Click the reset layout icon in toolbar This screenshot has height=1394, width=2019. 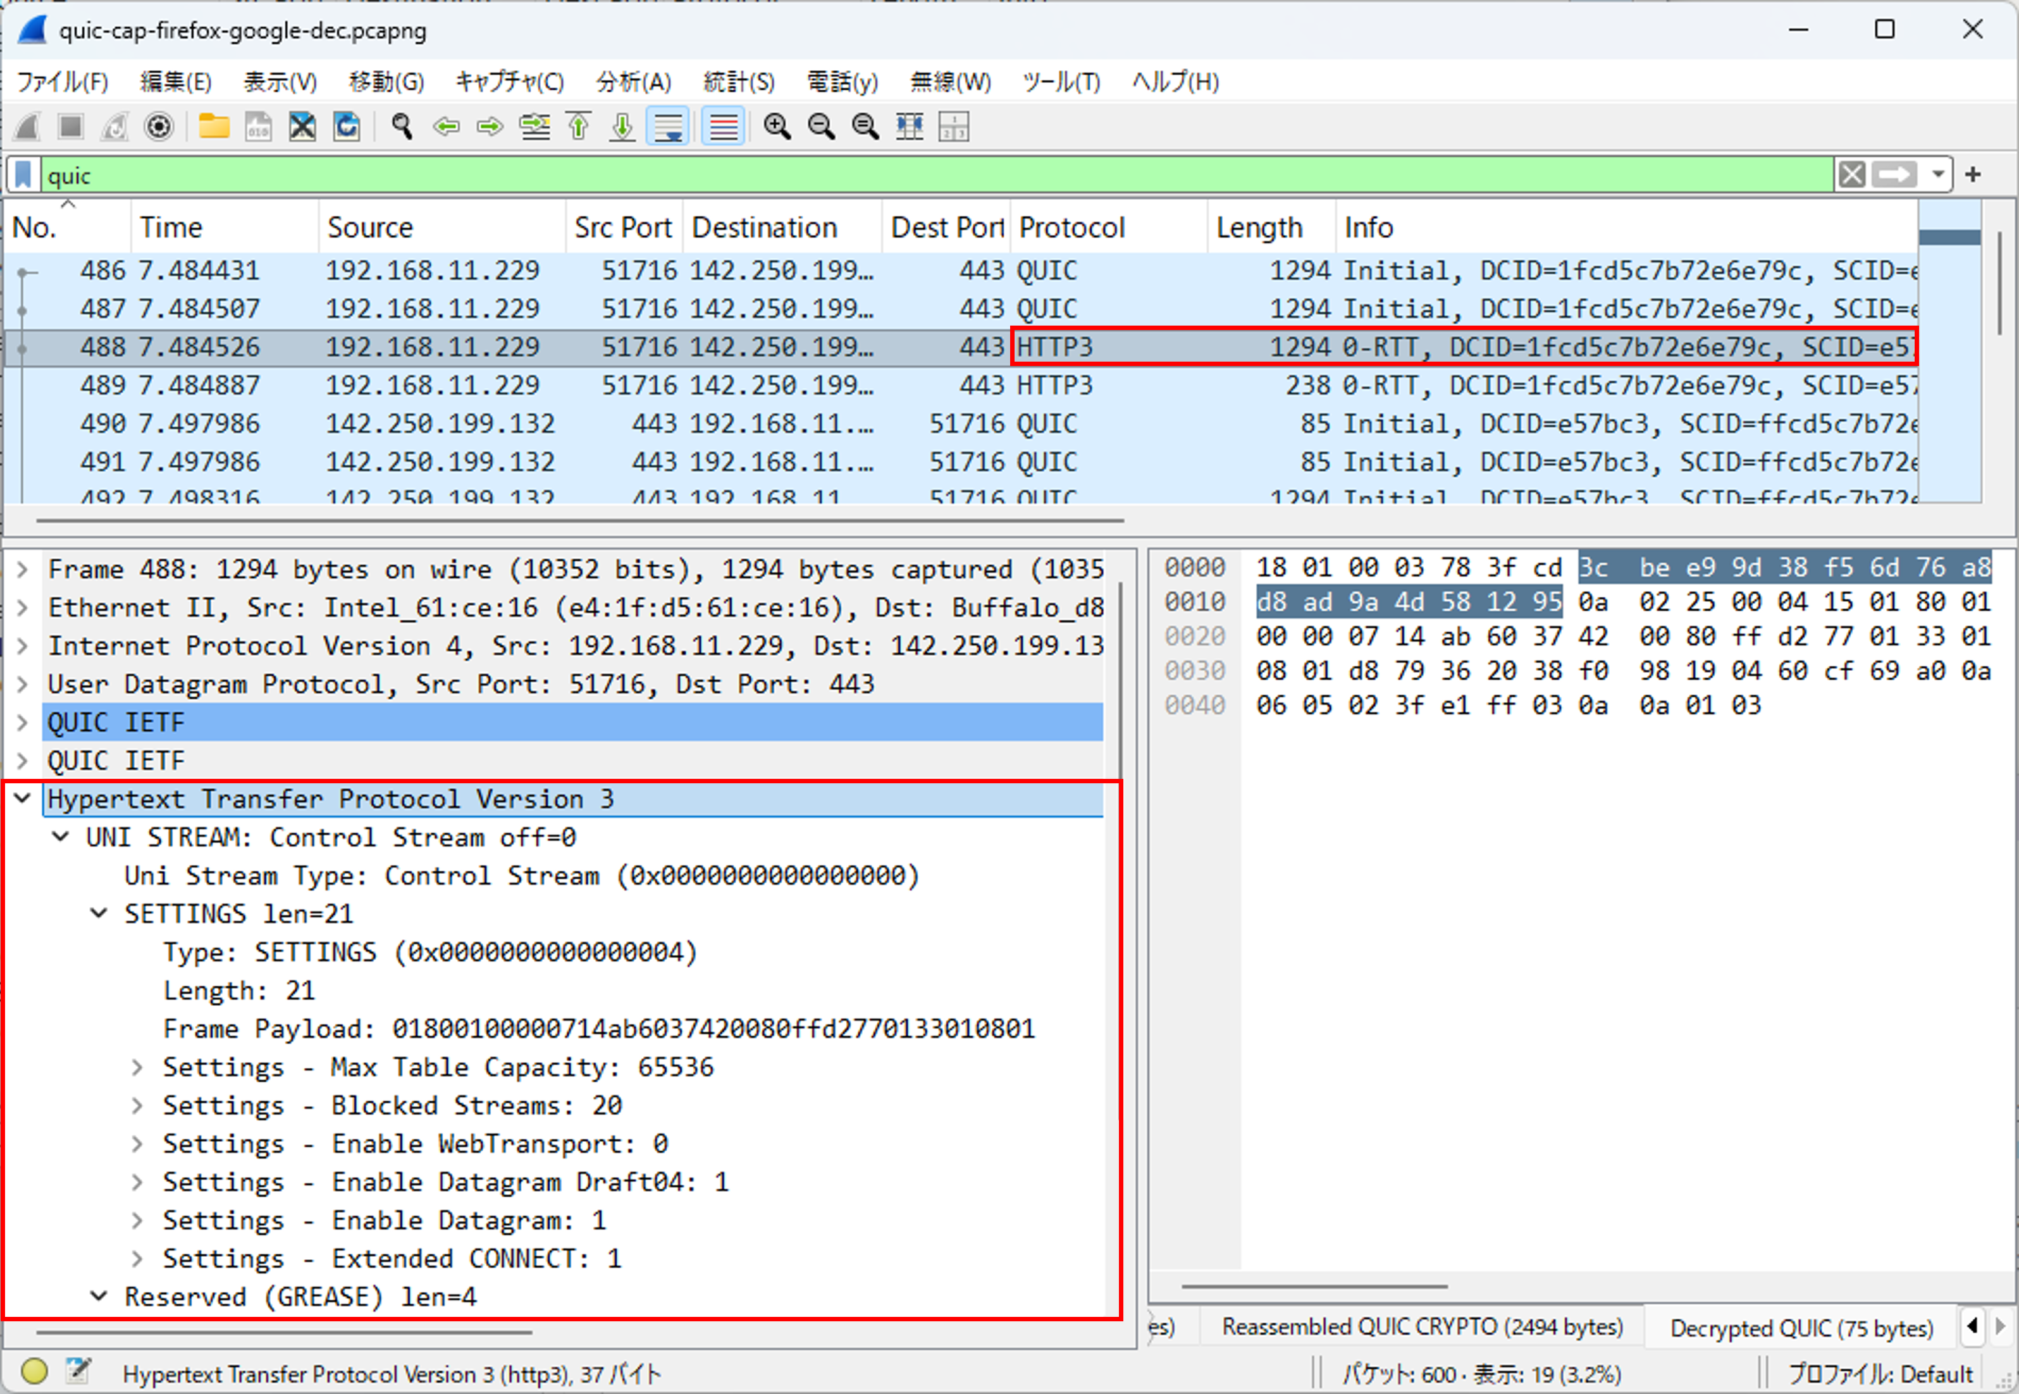(x=954, y=126)
